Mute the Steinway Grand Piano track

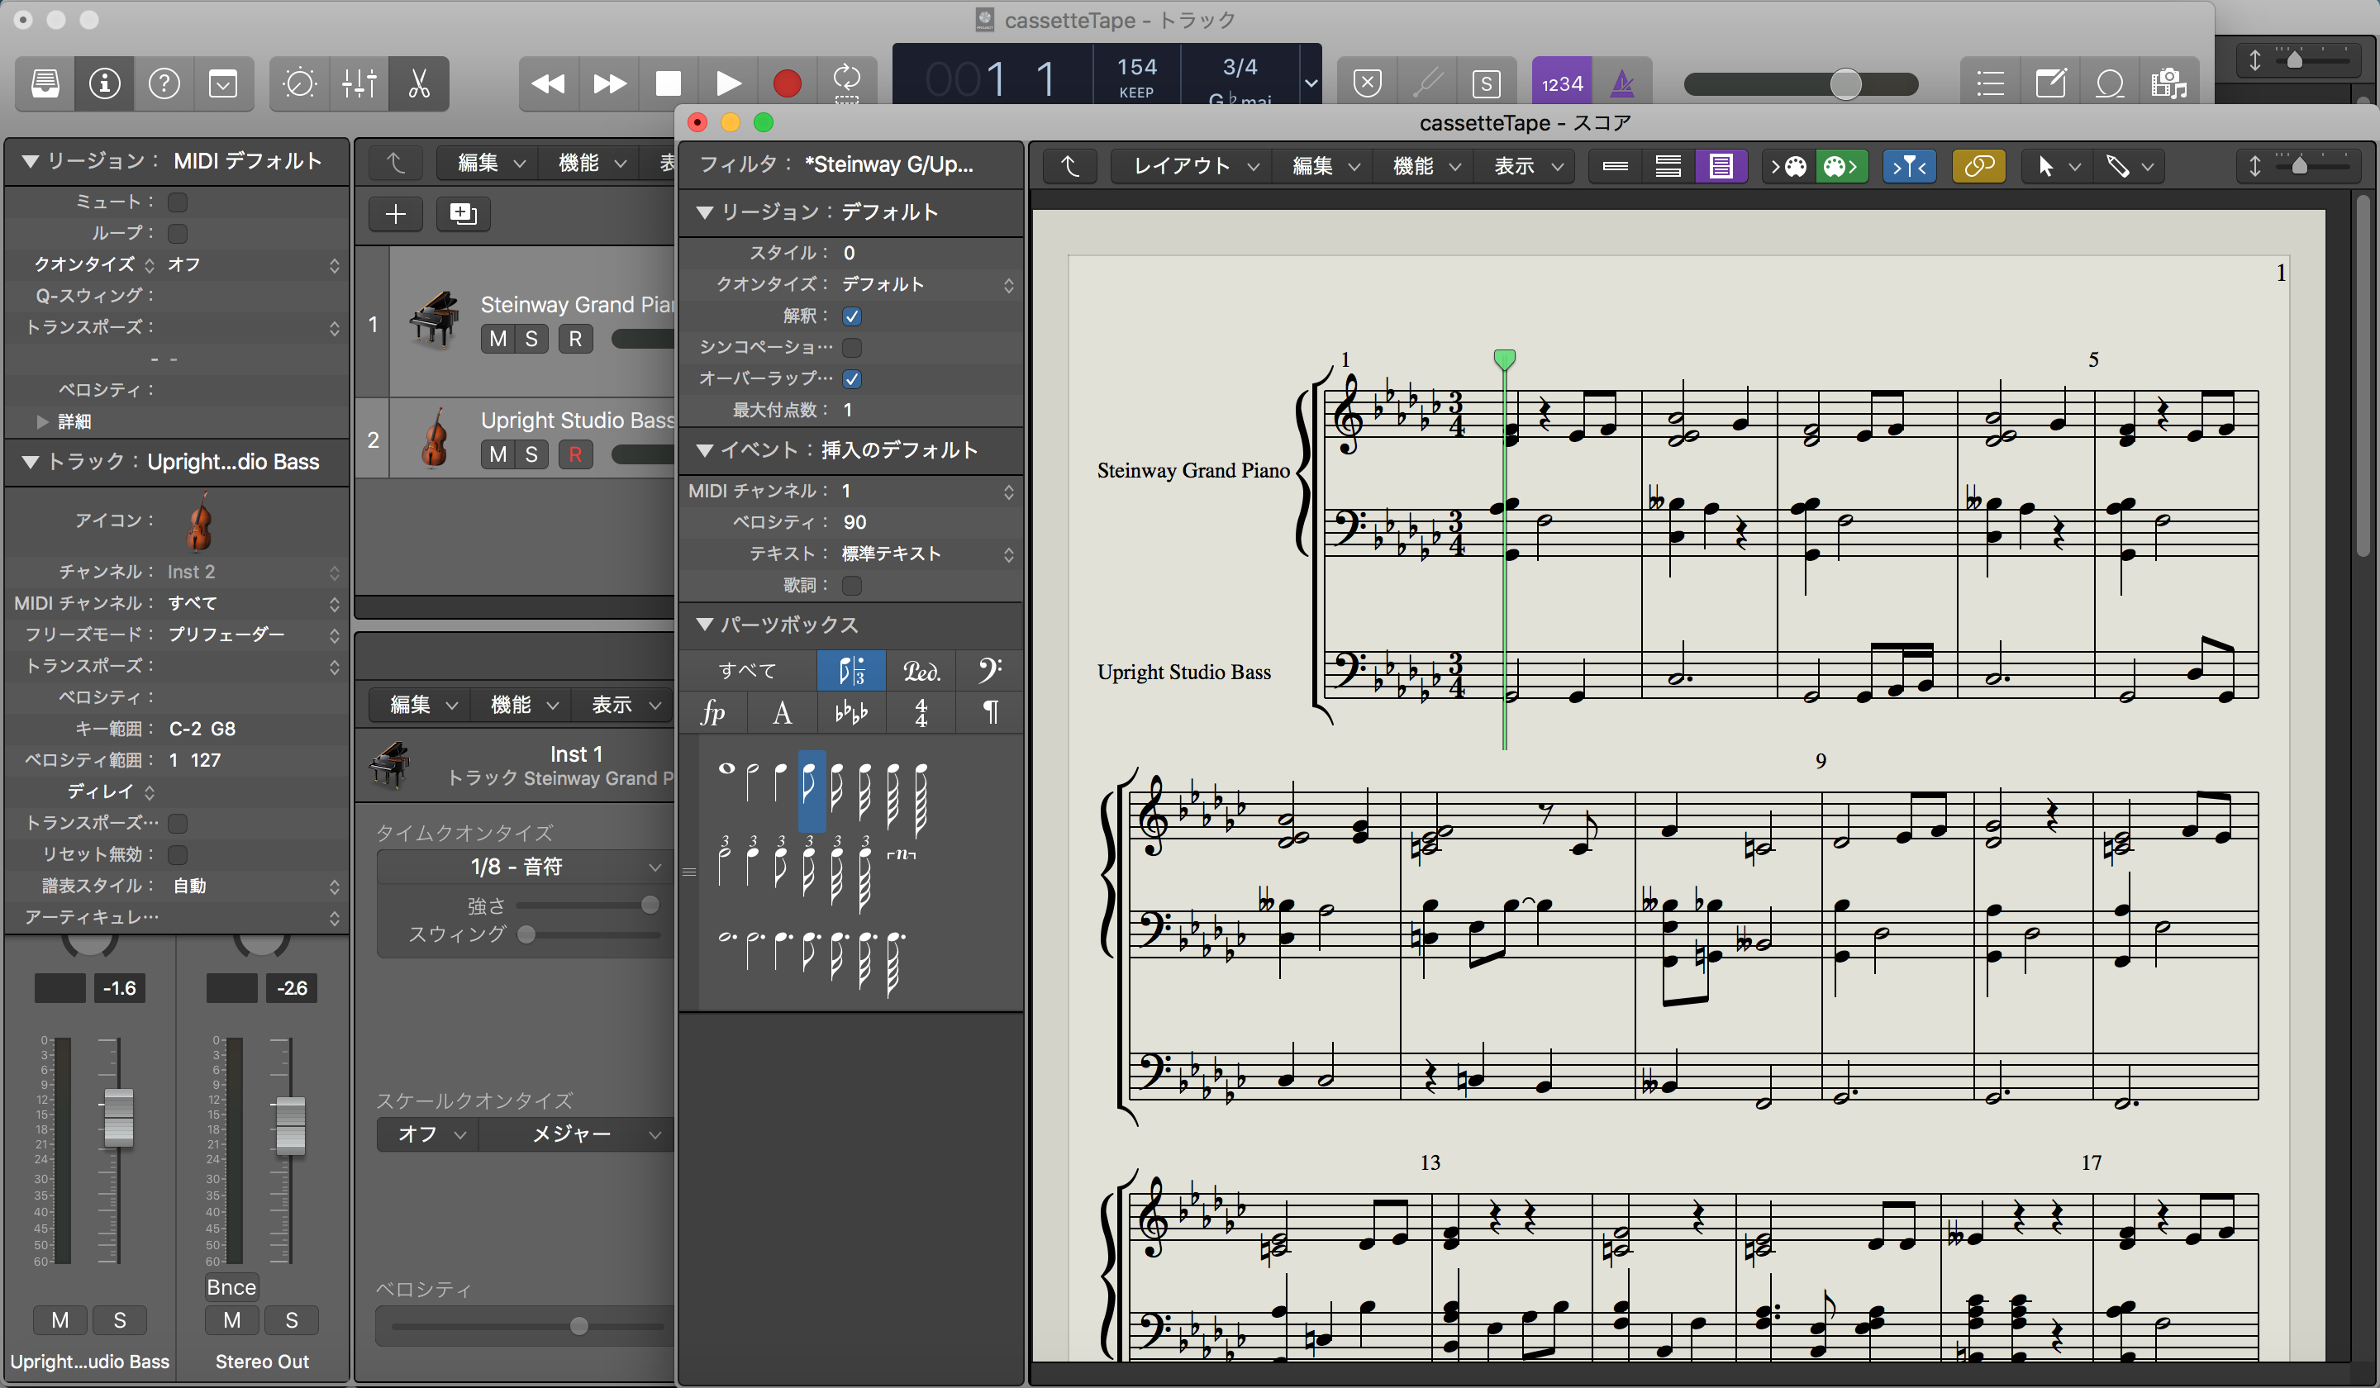[497, 339]
